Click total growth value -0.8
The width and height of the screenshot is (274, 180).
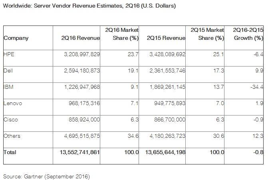pyautogui.click(x=258, y=153)
